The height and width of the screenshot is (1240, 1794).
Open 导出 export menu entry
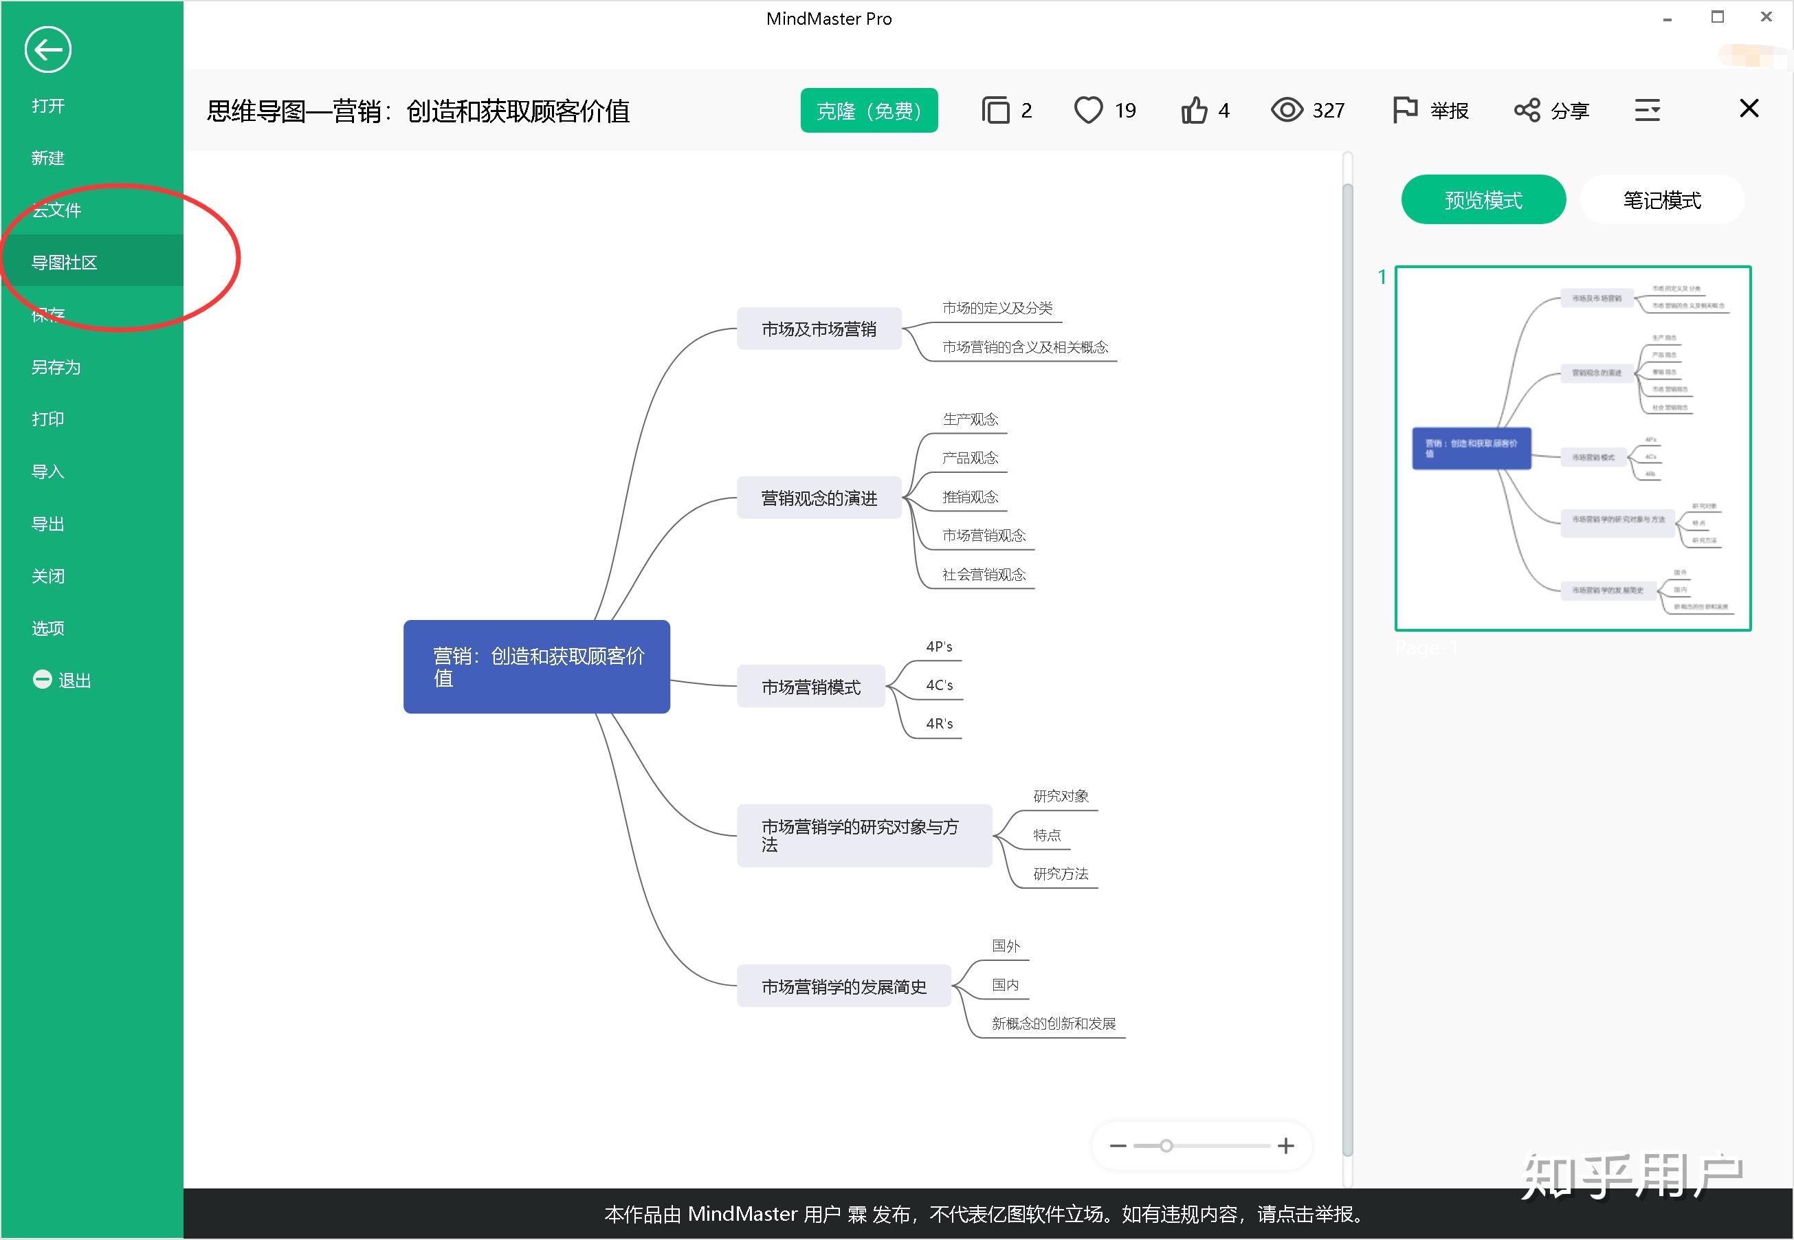point(48,524)
